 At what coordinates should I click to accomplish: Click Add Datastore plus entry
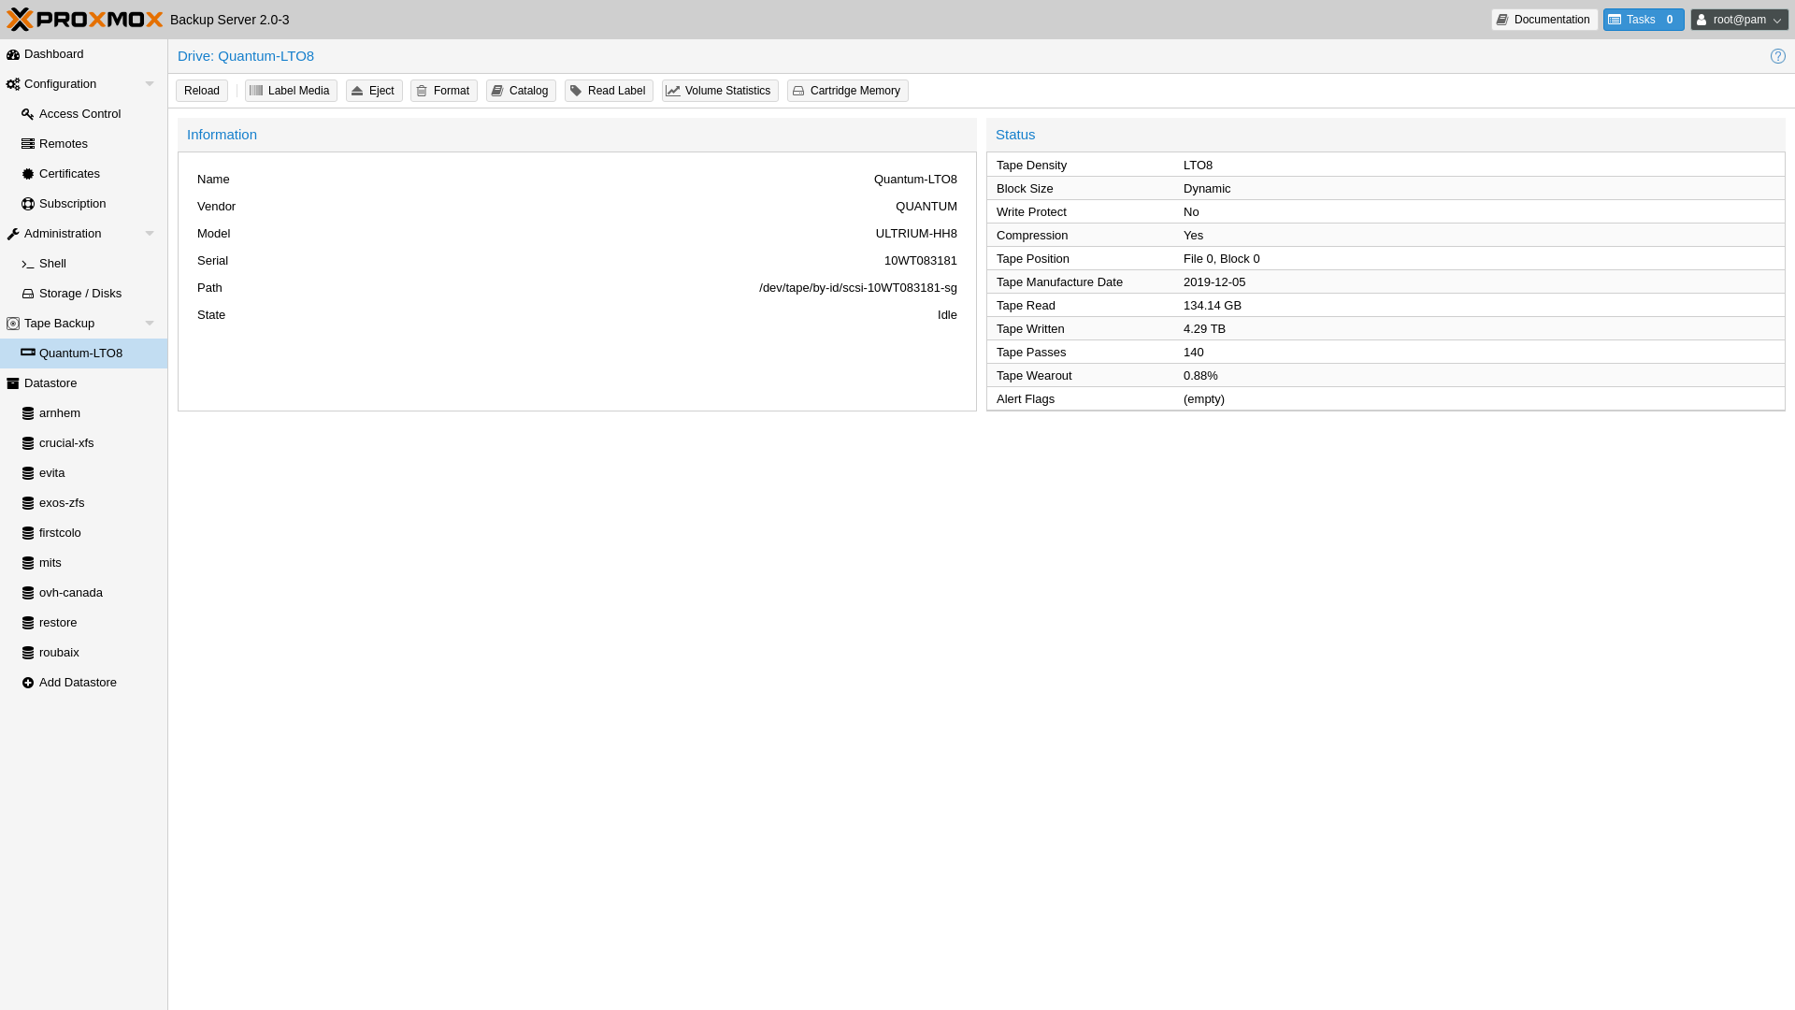tap(78, 683)
